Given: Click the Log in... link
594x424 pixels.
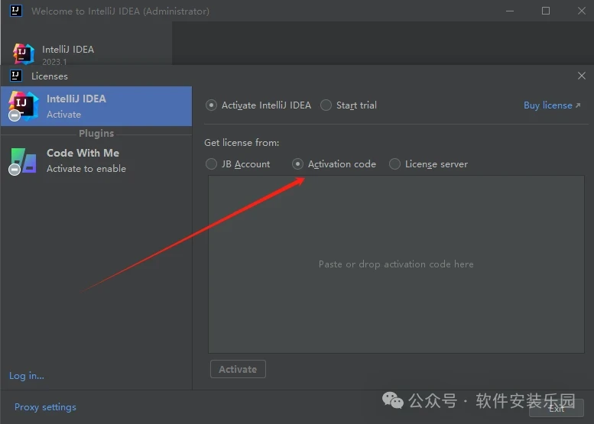Looking at the screenshot, I should click(x=27, y=376).
